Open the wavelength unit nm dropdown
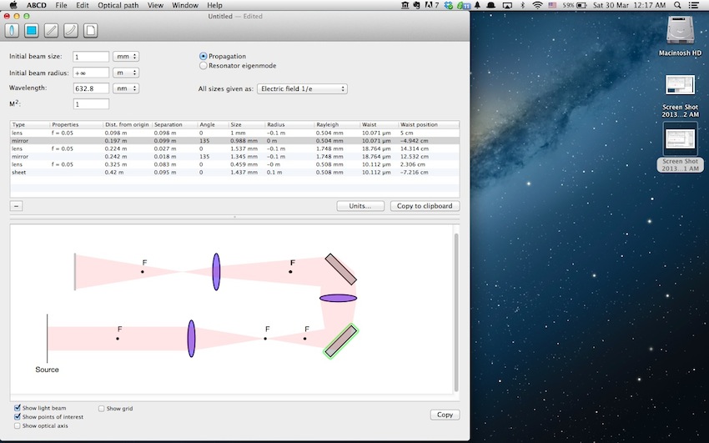Image resolution: width=709 pixels, height=443 pixels. tap(126, 88)
